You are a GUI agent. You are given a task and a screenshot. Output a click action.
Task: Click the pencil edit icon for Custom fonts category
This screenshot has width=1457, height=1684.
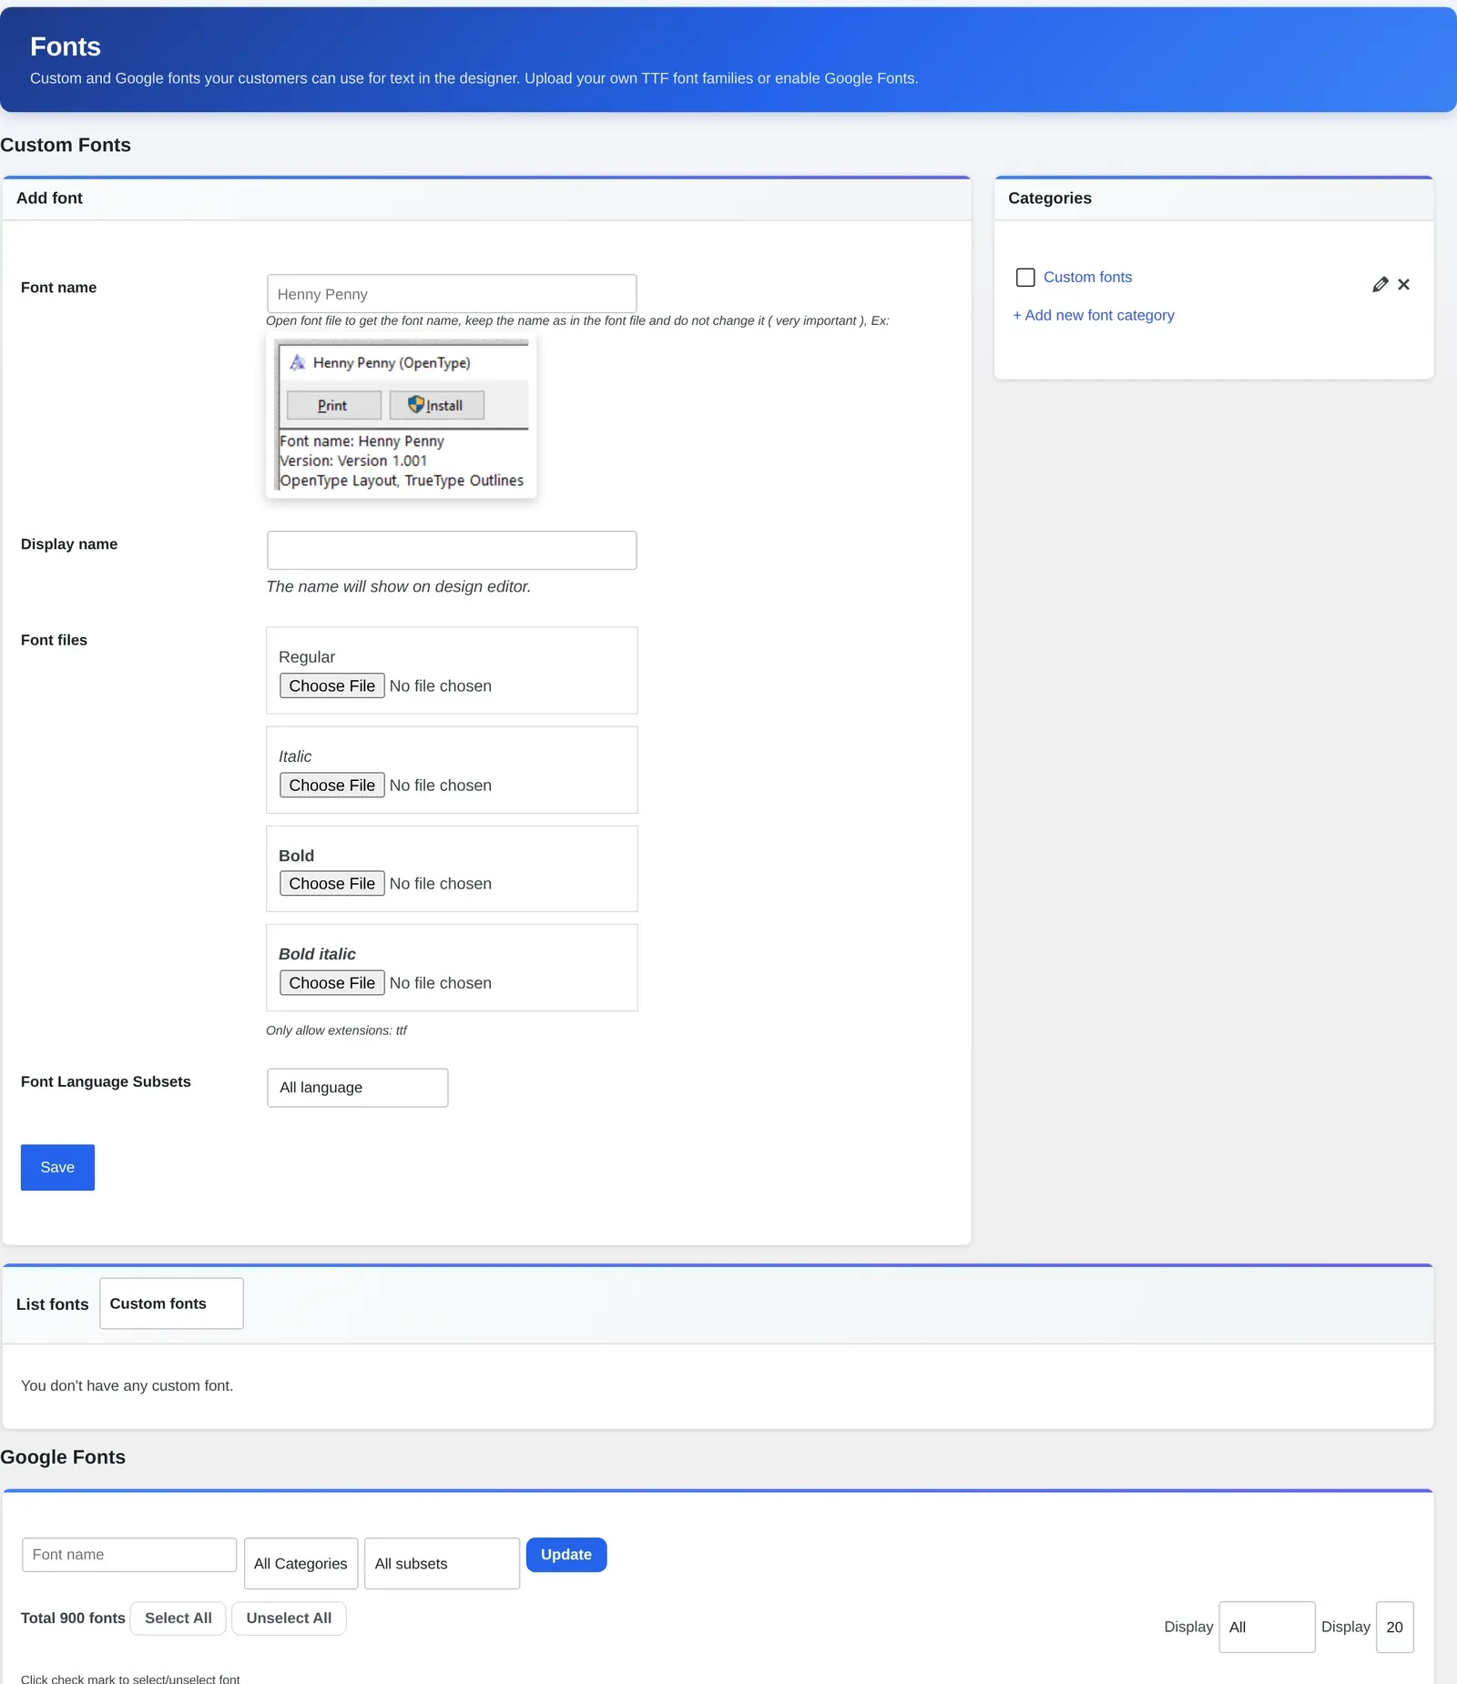pyautogui.click(x=1380, y=285)
